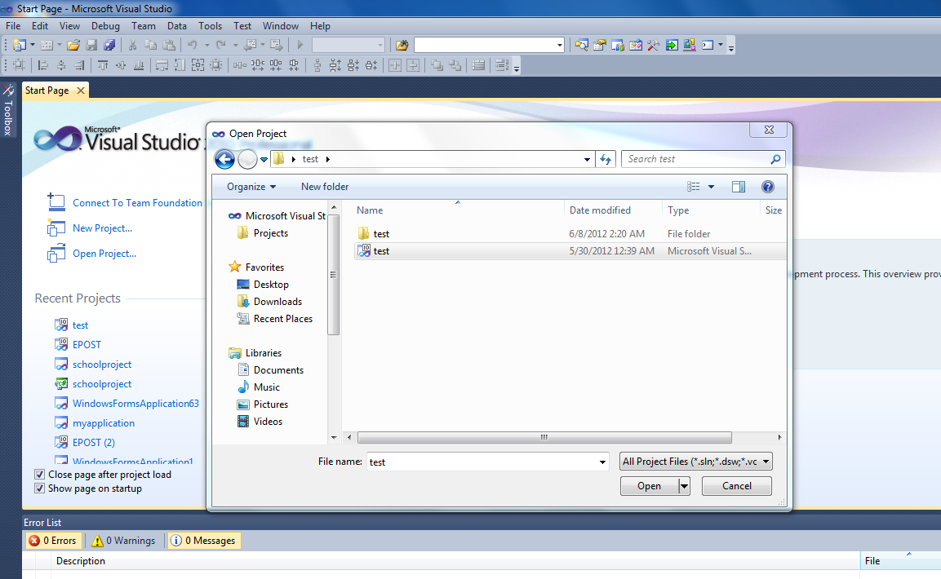Screen dimensions: 941x579
Task: Open the view options dropdown arrow
Action: pos(711,187)
